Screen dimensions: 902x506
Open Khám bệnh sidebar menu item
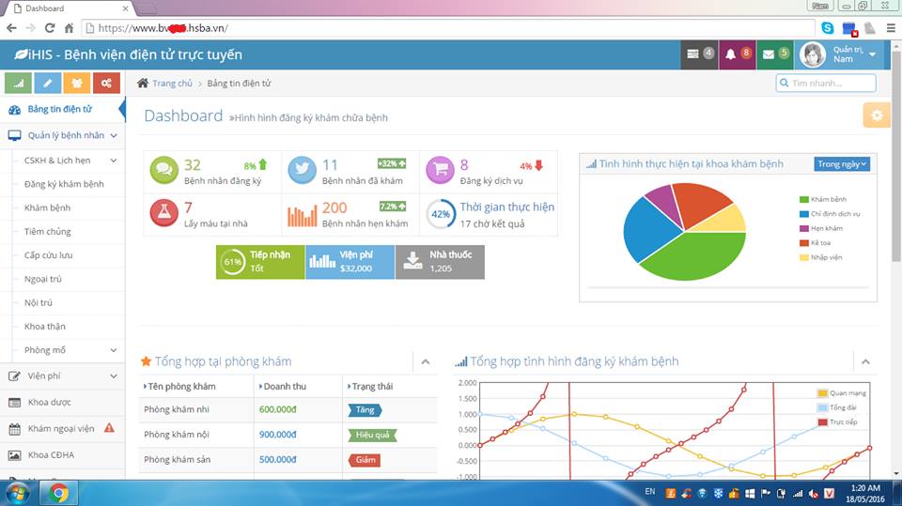(47, 207)
